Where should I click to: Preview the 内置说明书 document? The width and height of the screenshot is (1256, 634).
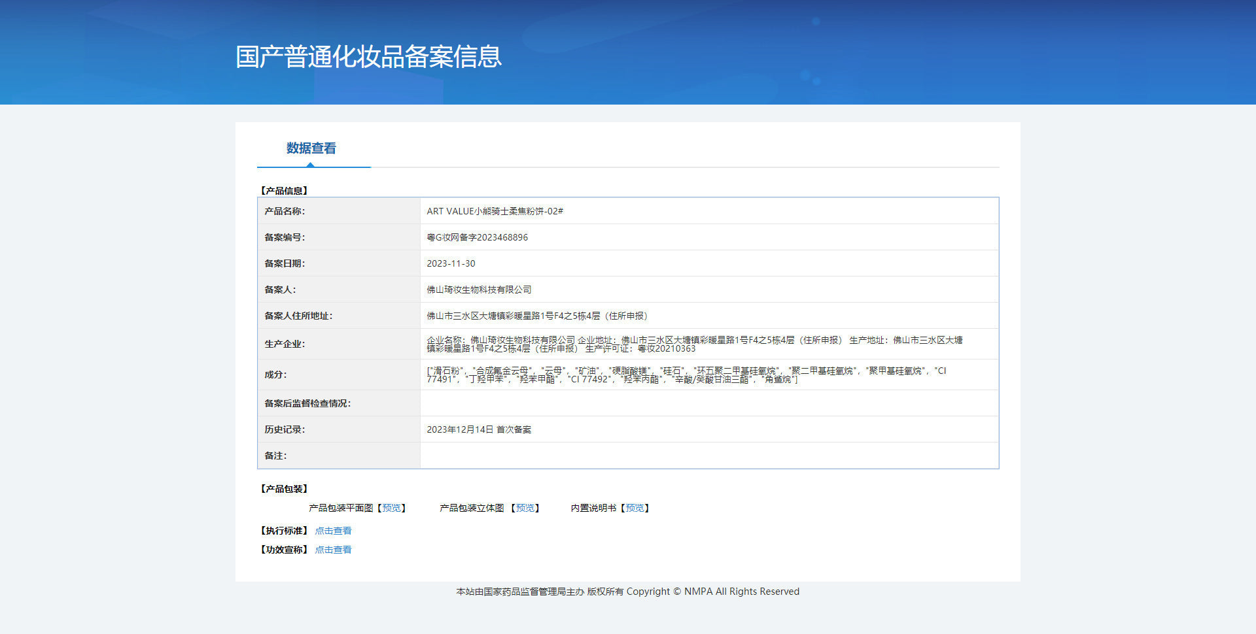coord(635,508)
